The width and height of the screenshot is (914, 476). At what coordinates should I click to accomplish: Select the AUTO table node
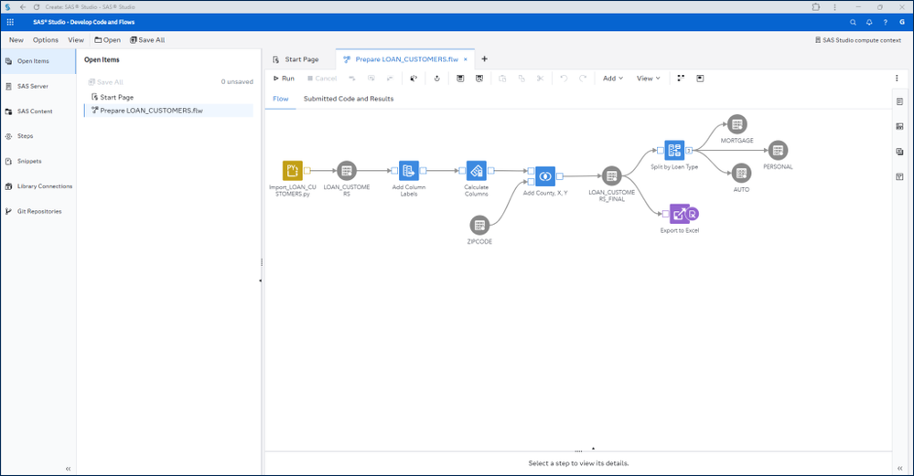click(741, 173)
